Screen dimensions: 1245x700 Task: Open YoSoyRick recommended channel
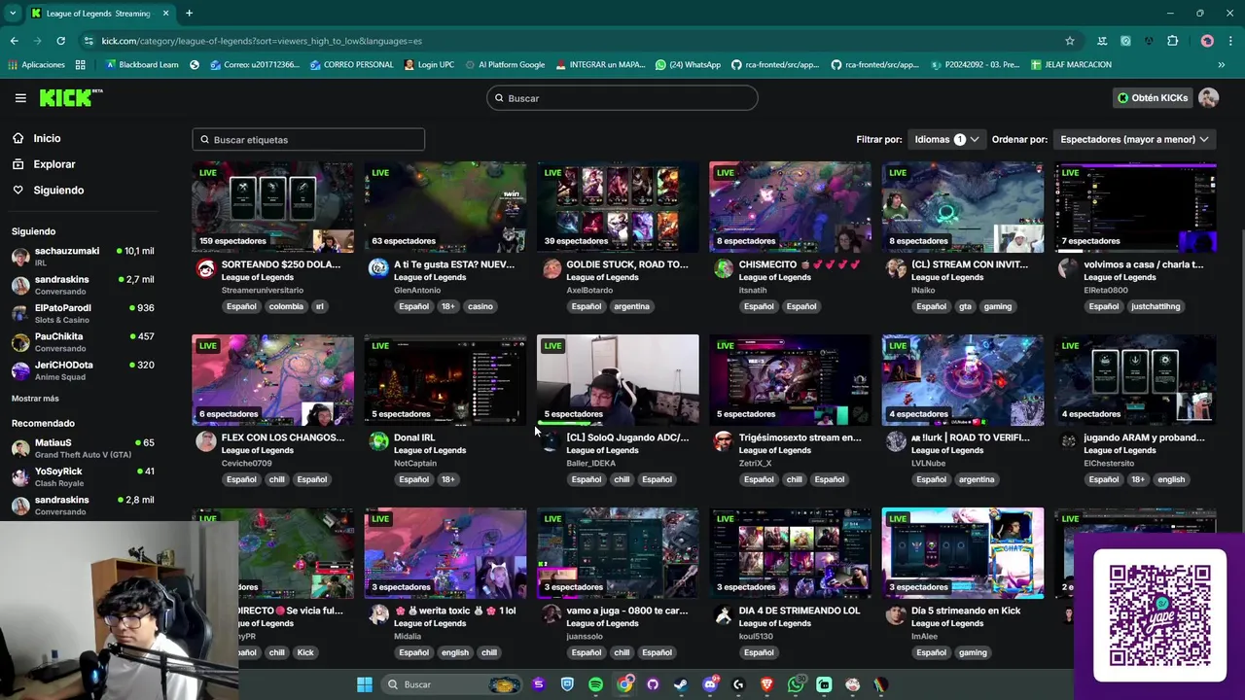[83, 476]
